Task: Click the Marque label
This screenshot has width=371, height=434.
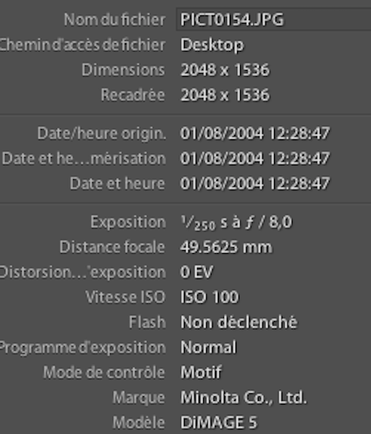Action: tap(139, 399)
